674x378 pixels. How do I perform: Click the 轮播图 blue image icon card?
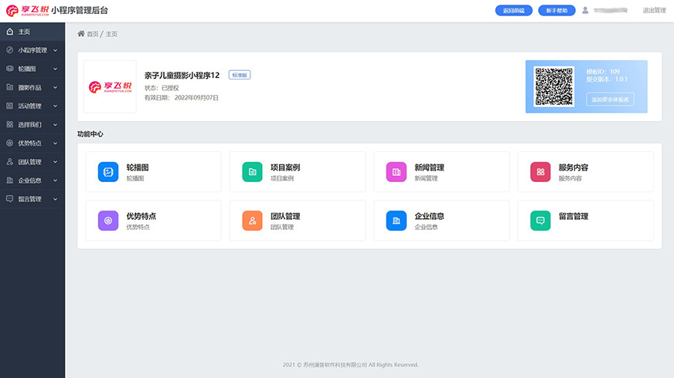108,172
